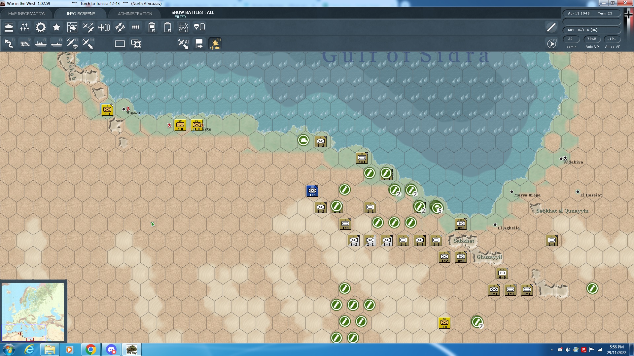This screenshot has width=634, height=356.
Task: Select the F3 naval transport mode
Action: (41, 43)
